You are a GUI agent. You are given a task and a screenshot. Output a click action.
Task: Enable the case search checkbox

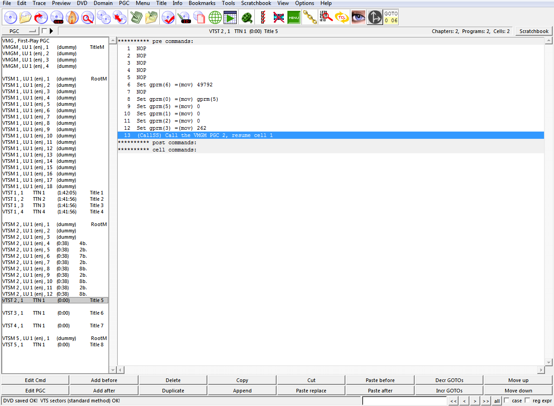point(506,401)
